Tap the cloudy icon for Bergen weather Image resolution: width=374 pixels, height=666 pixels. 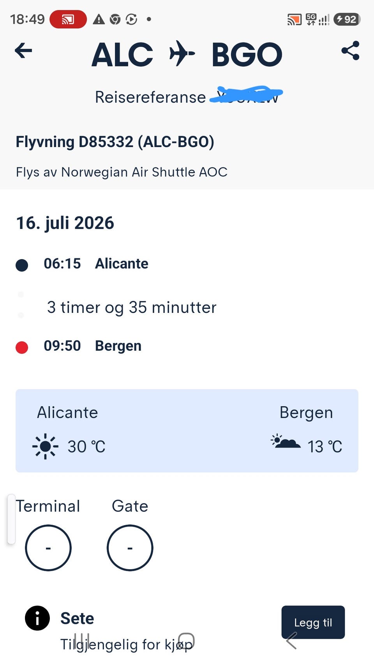286,441
